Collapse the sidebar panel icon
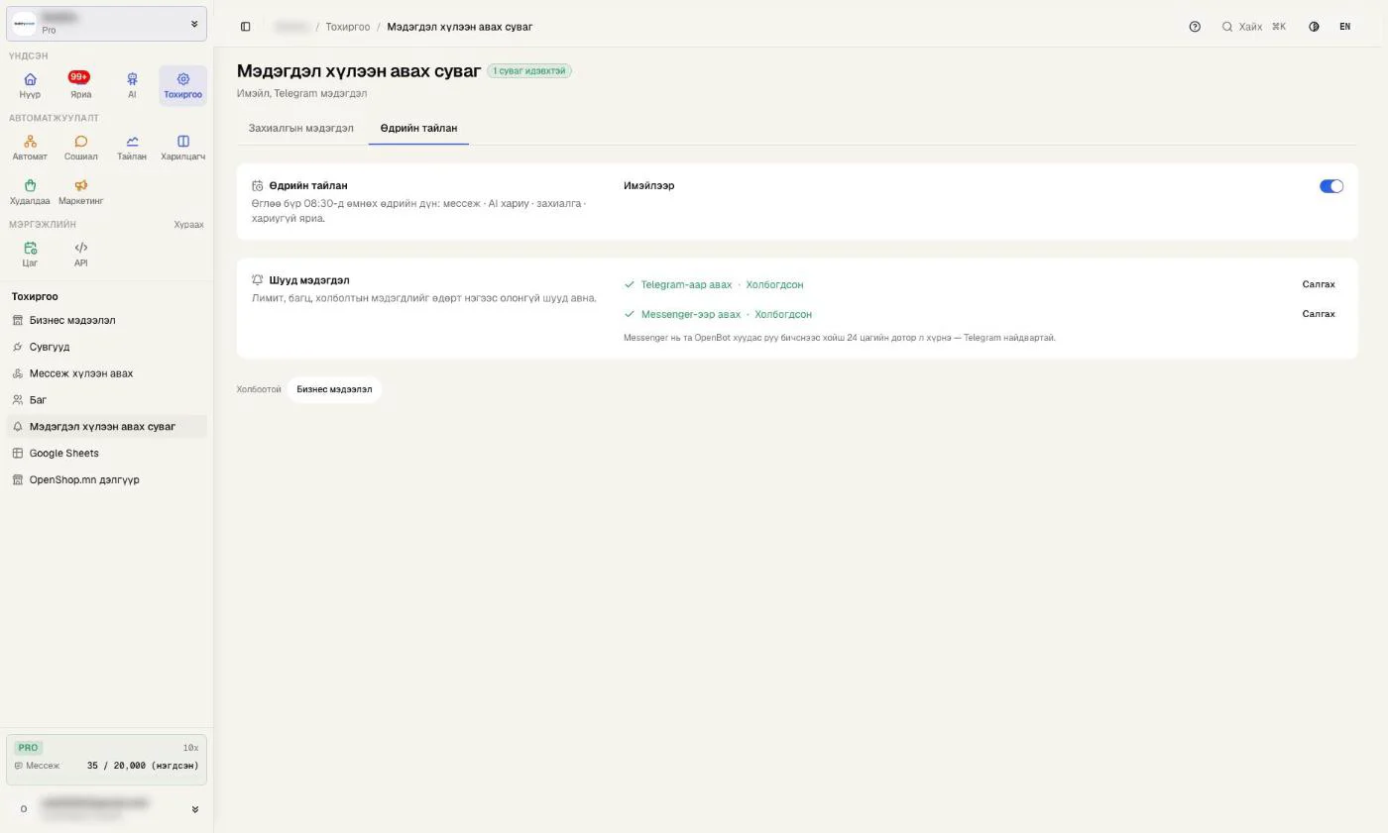The height and width of the screenshot is (833, 1388). [x=246, y=27]
